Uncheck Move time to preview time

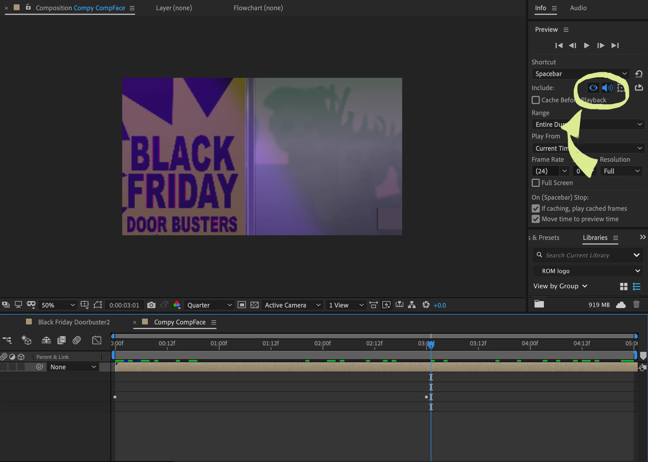536,219
